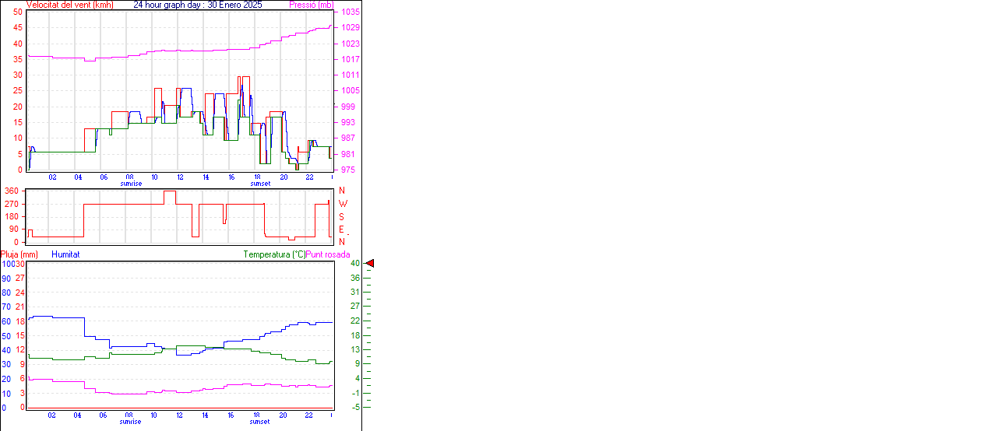Click the "S" compass direction label

click(x=342, y=216)
